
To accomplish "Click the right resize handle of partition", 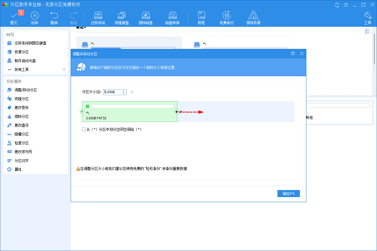I will (x=177, y=112).
